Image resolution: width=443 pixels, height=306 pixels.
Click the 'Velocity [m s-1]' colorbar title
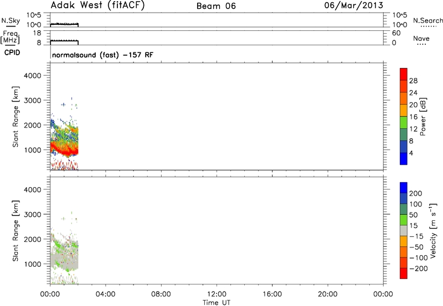433,230
